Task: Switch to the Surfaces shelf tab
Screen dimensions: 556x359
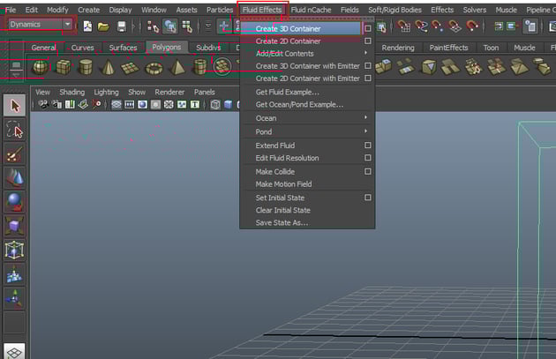Action: point(123,48)
